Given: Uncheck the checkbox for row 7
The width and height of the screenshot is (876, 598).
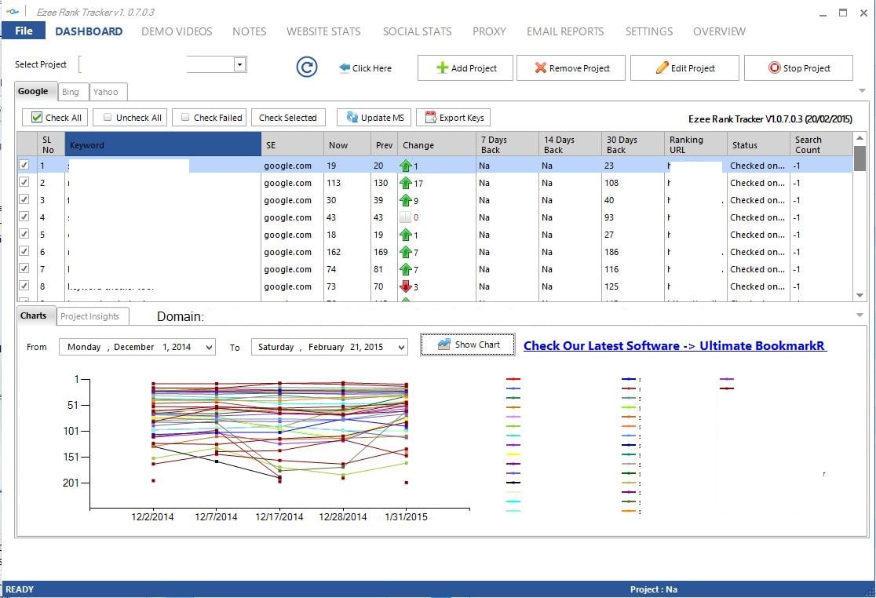Looking at the screenshot, I should click(24, 268).
